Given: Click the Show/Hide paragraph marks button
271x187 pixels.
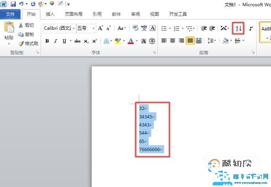Looking at the screenshot, I should click(251, 28).
